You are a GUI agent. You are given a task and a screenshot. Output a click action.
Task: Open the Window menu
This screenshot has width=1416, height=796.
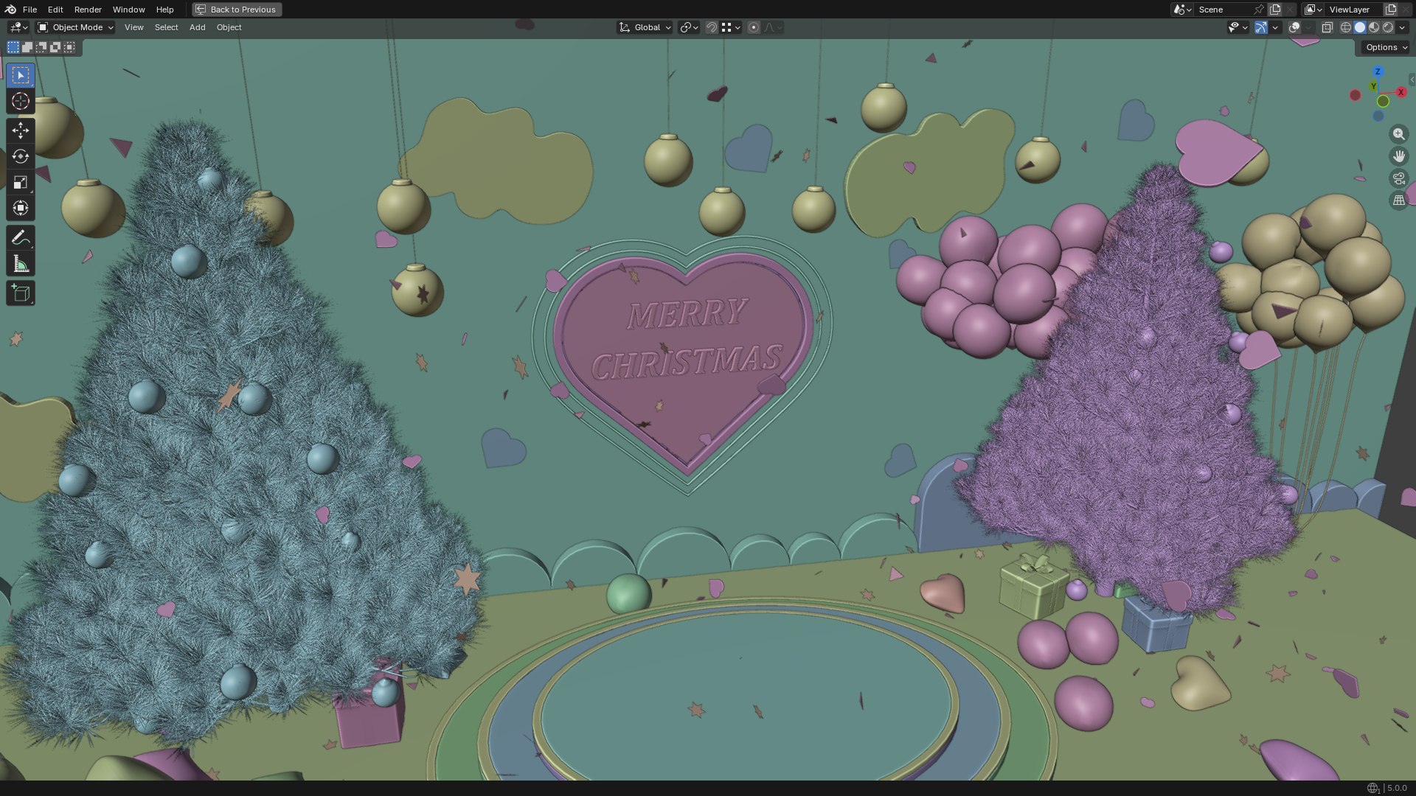coord(128,10)
